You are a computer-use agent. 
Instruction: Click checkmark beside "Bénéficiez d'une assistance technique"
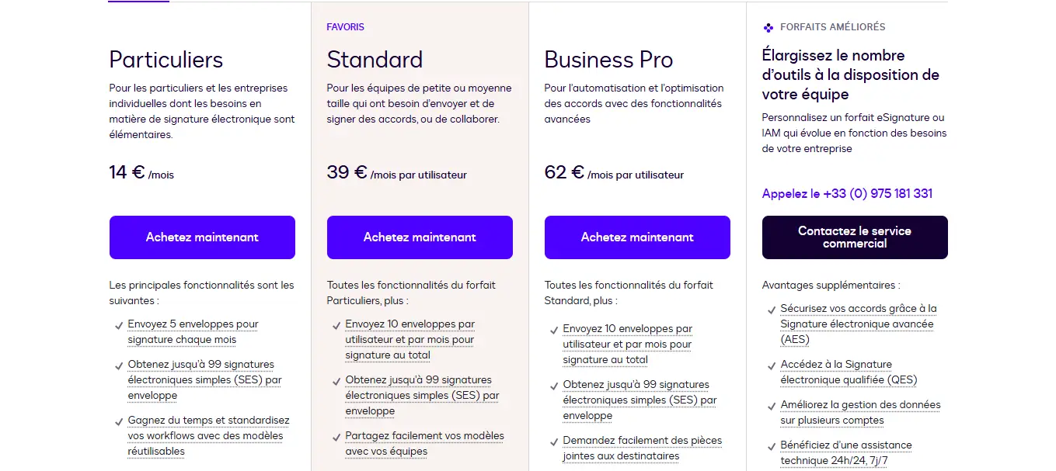click(x=772, y=445)
